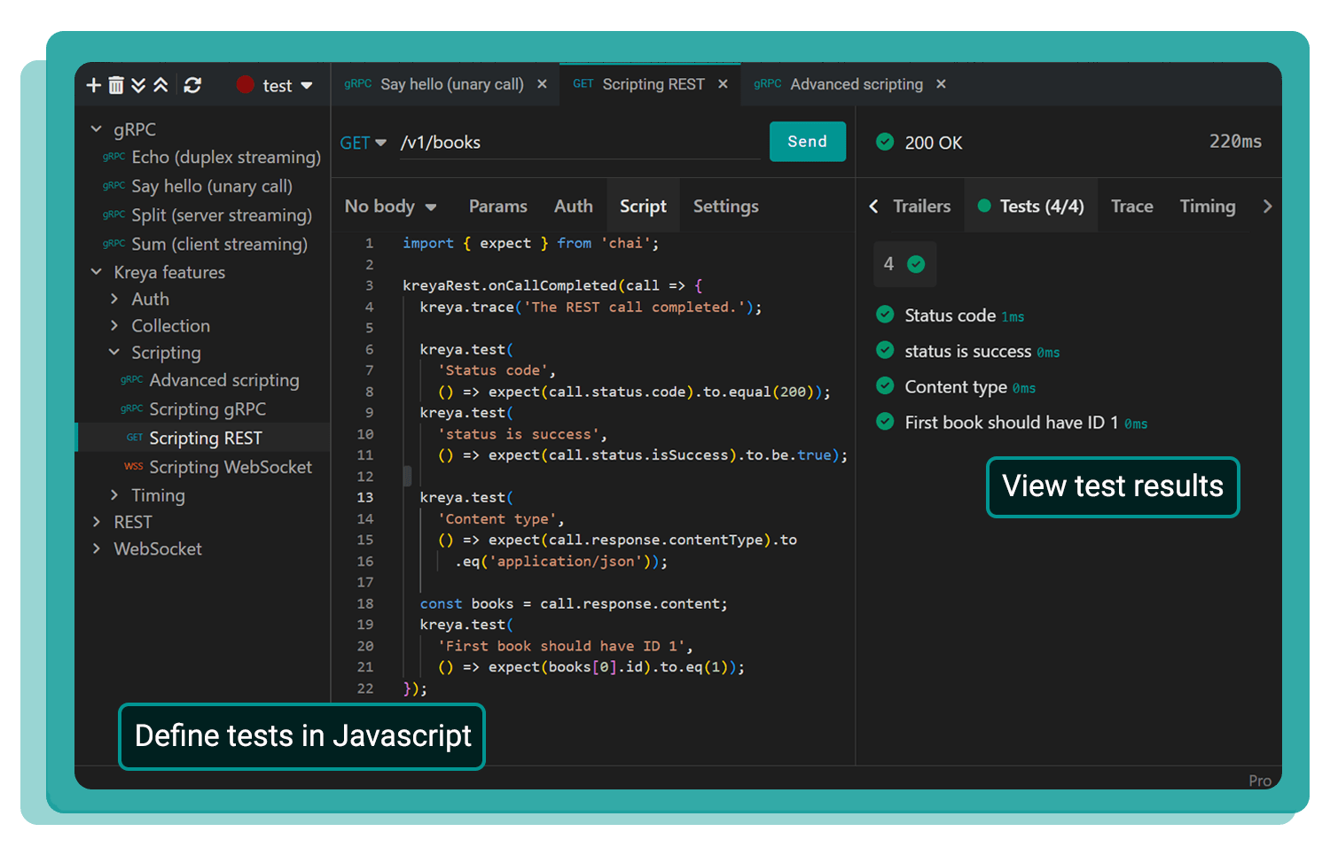The image size is (1330, 855).
Task: Open the GET method dropdown
Action: coord(364,143)
